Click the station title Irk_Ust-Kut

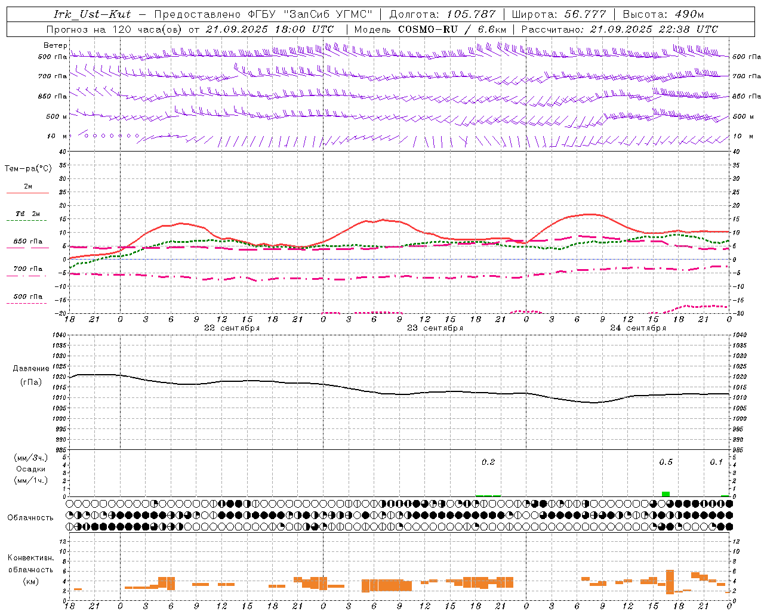point(92,14)
